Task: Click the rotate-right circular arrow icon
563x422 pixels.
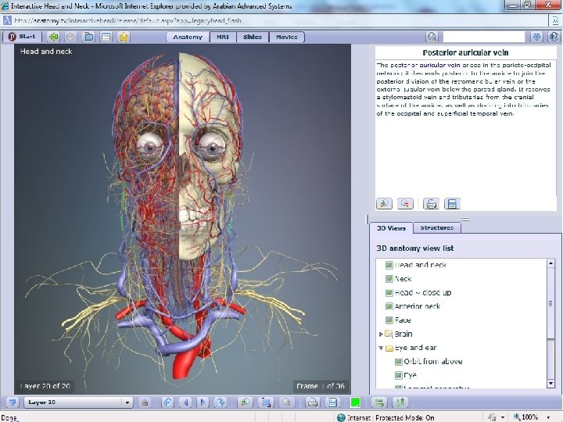Action: click(x=221, y=402)
